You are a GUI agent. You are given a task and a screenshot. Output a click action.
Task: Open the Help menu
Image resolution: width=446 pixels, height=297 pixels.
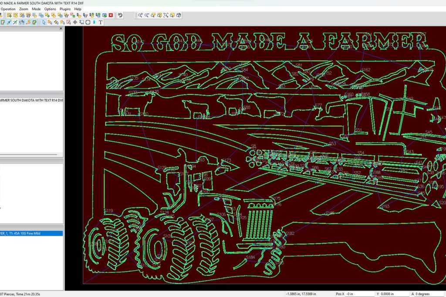pyautogui.click(x=78, y=9)
